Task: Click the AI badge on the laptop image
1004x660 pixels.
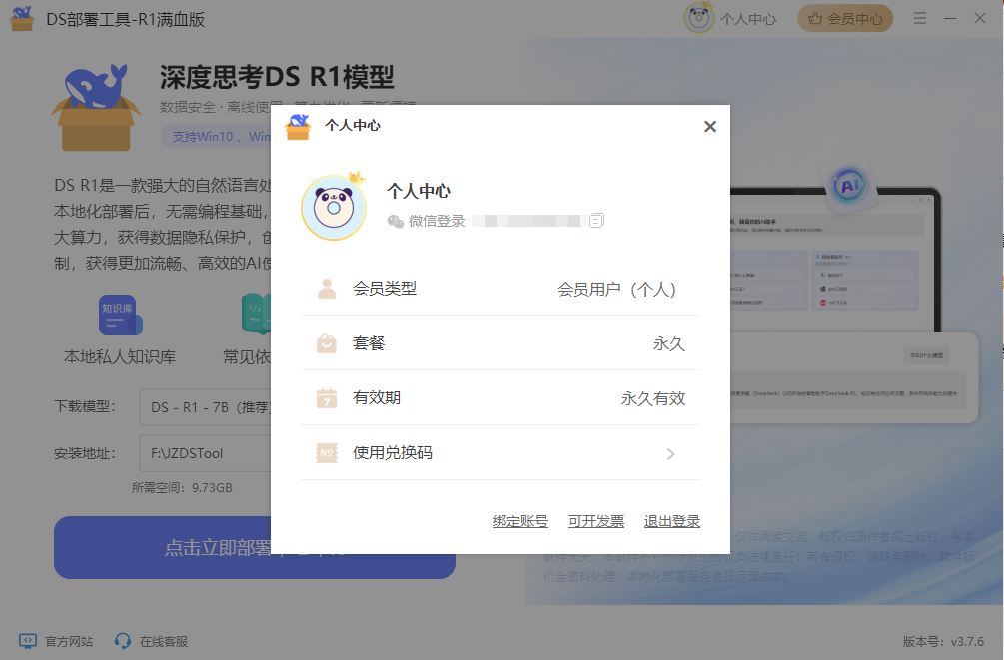Action: point(849,187)
